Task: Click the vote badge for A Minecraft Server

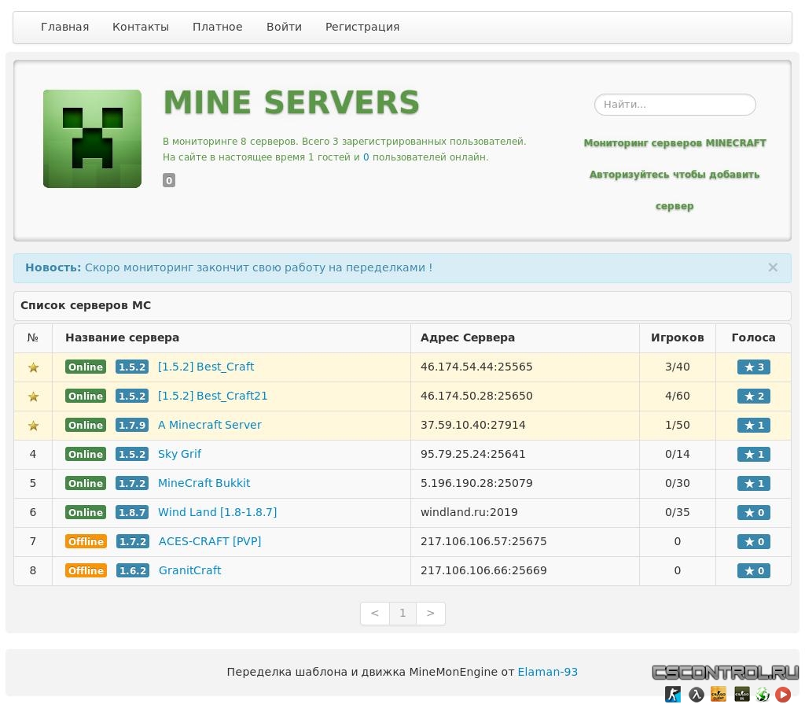Action: click(x=753, y=426)
